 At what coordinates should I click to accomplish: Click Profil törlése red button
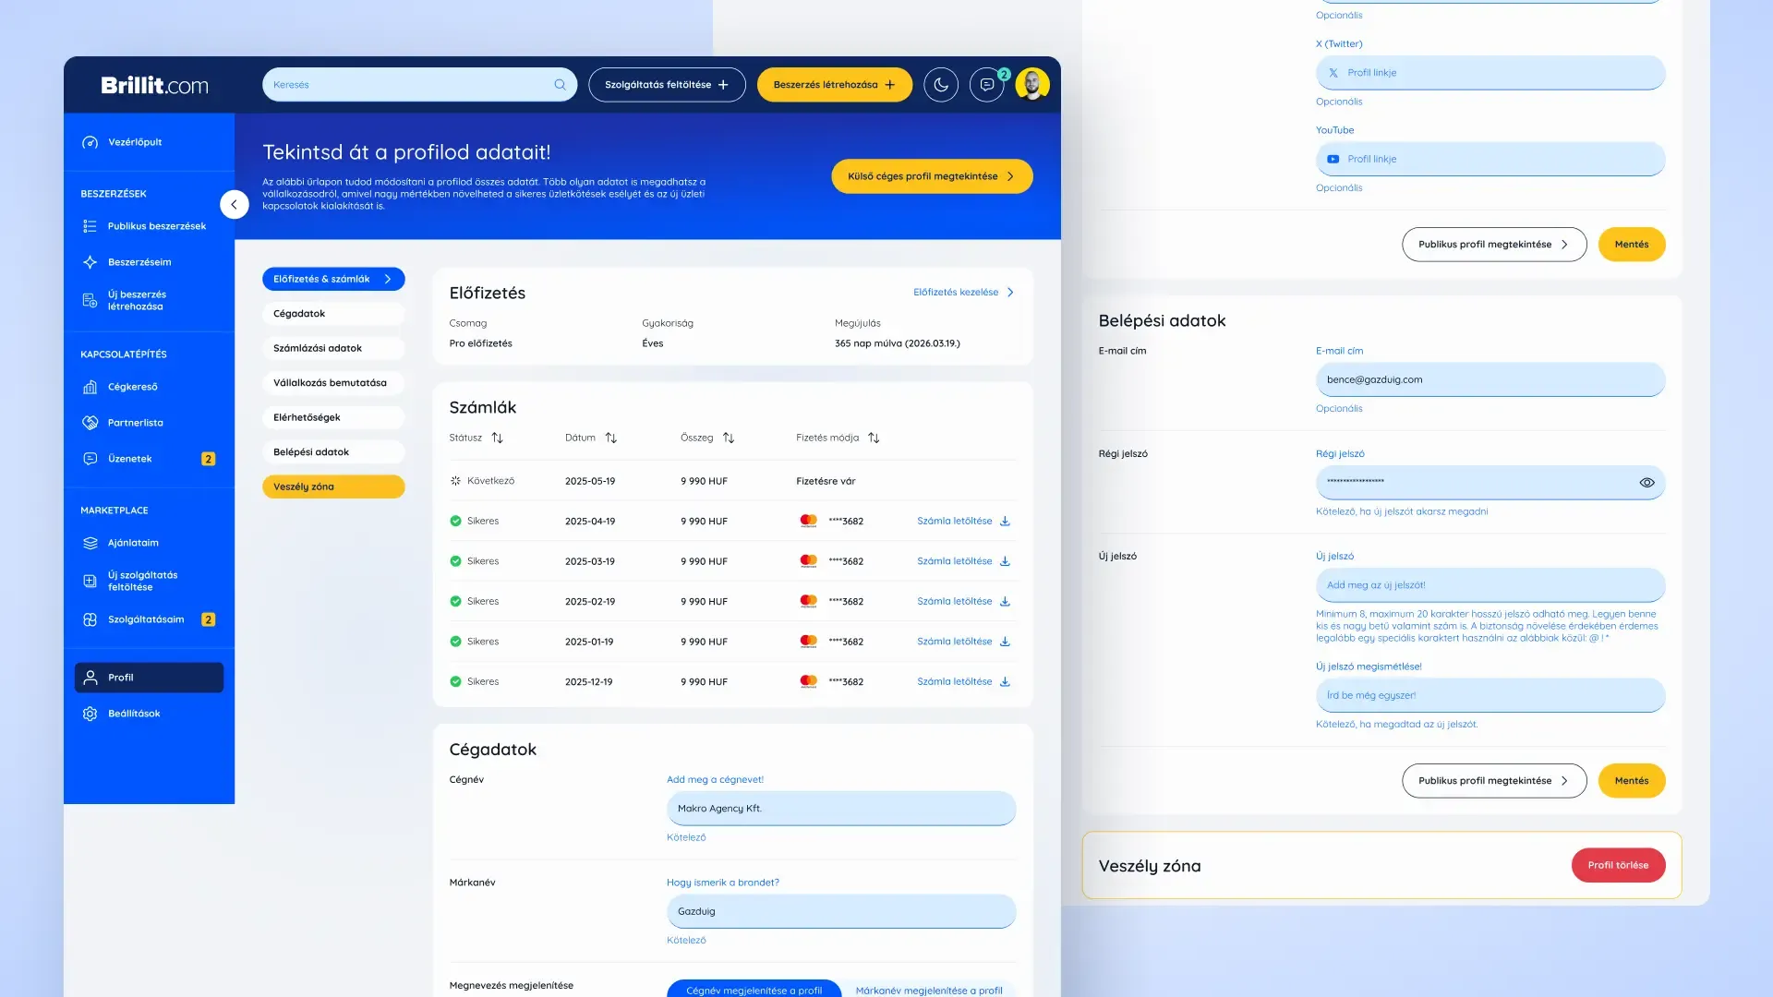1618,866
